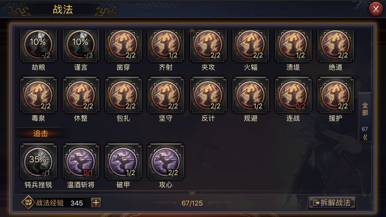Collapse list with top chevron arrow
The image size is (386, 217).
tap(192, 30)
